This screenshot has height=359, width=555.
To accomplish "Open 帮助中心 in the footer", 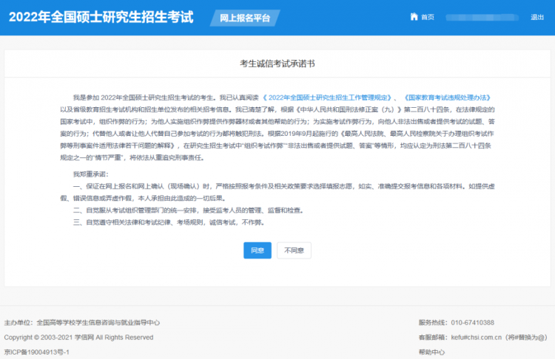I will tap(431, 352).
